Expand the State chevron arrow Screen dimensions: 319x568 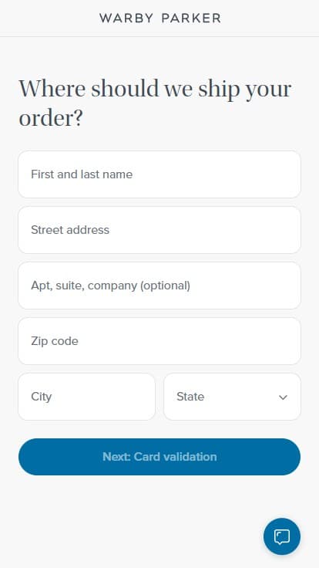tap(283, 397)
